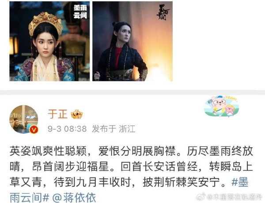Click the gold crown membership badge
265x203 pixels.
tap(77, 114)
